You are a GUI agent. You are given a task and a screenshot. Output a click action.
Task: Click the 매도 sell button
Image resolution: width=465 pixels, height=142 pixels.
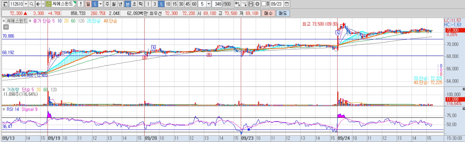(x=283, y=13)
